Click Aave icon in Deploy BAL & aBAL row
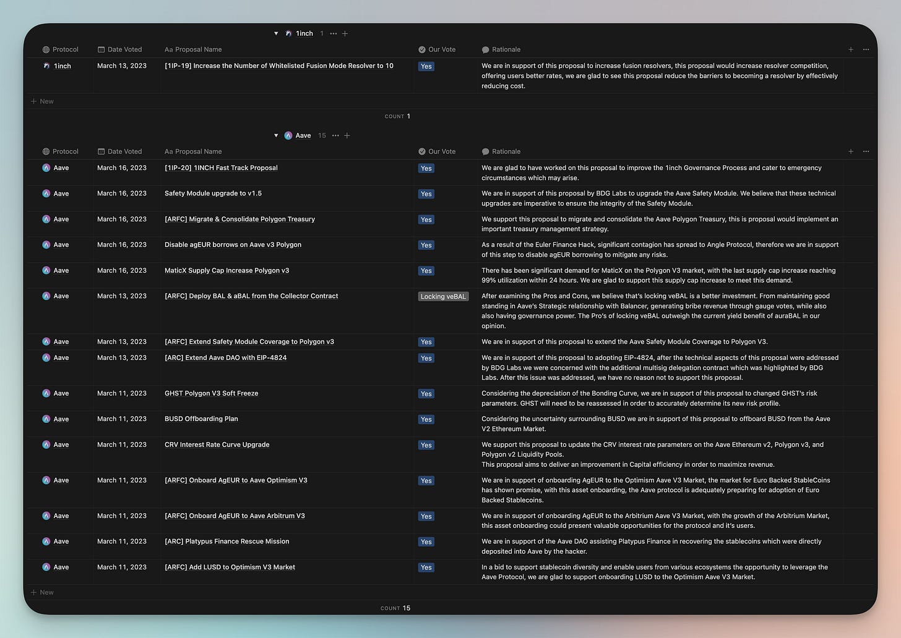 point(46,296)
